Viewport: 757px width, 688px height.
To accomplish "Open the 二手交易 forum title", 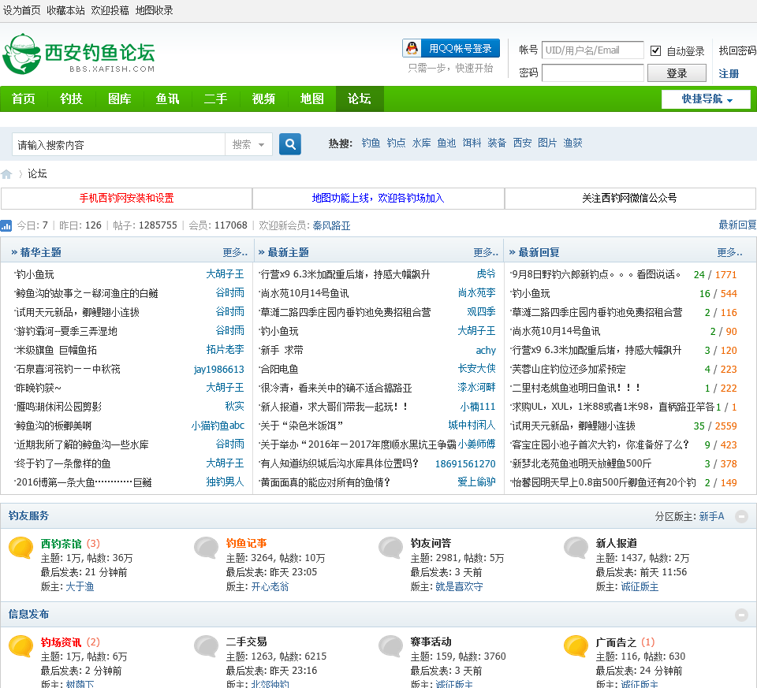I will 246,642.
